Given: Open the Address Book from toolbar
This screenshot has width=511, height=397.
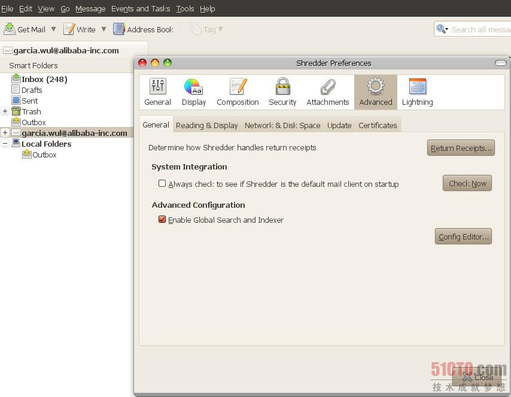Looking at the screenshot, I should 144,29.
